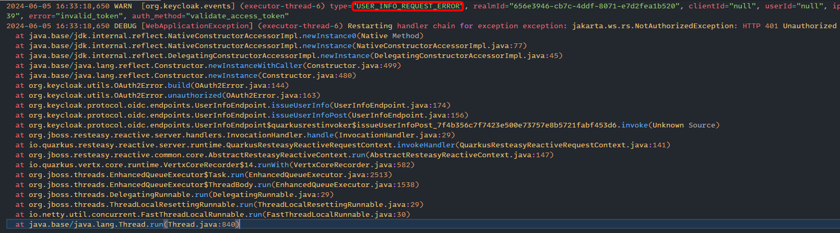
Task: Click invoke(Unknown Source) frame text
Action: tap(670, 125)
